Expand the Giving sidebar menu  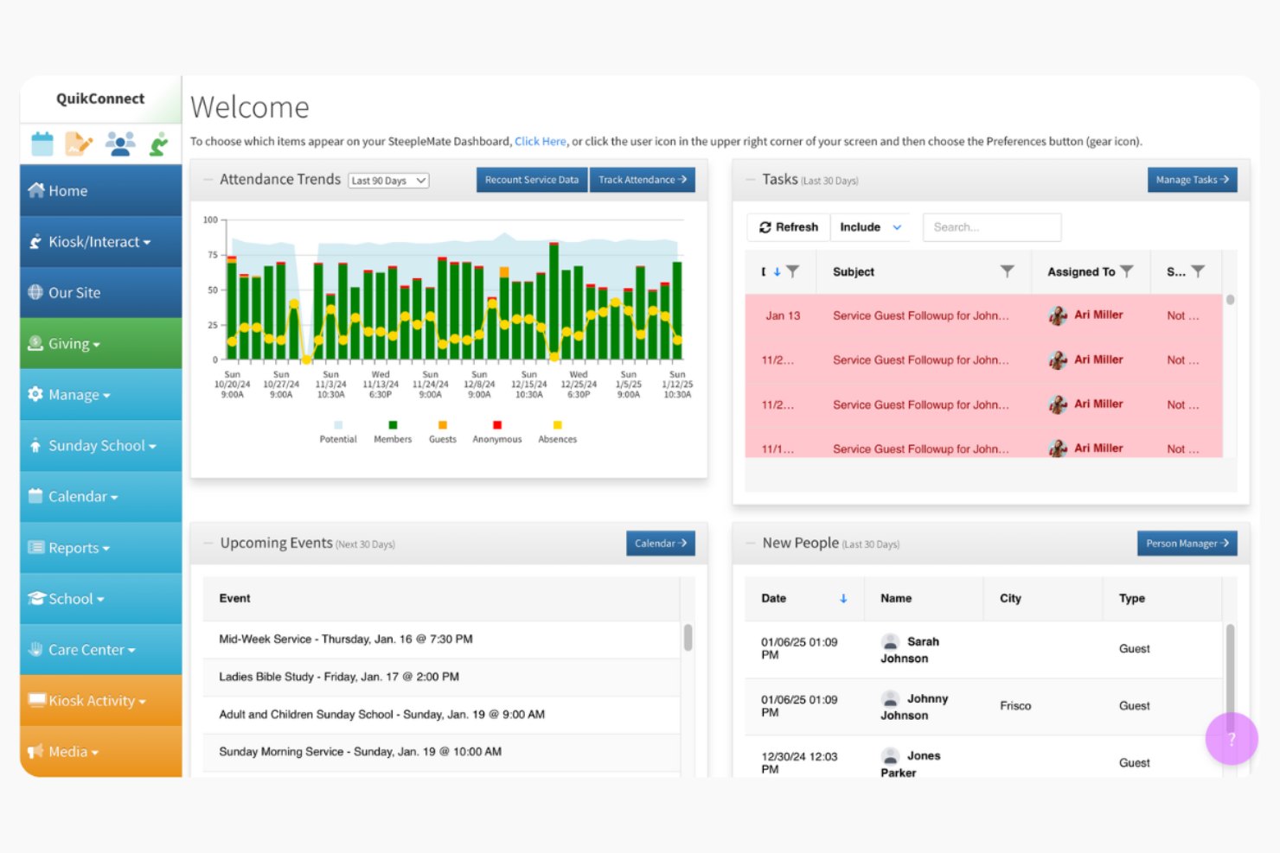100,344
